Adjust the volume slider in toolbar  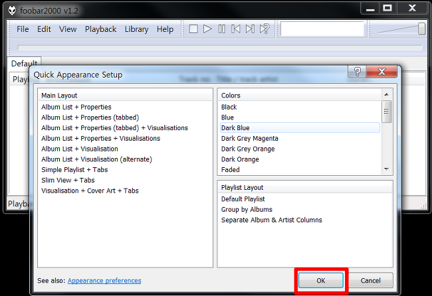click(421, 29)
